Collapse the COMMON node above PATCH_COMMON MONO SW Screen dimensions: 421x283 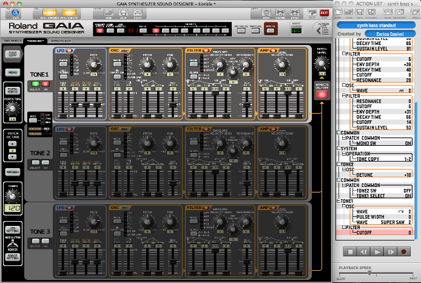tap(339, 133)
